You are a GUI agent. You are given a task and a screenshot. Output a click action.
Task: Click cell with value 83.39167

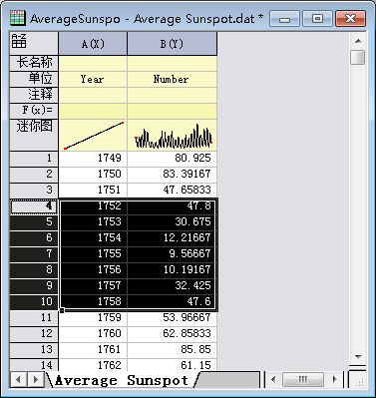click(172, 175)
